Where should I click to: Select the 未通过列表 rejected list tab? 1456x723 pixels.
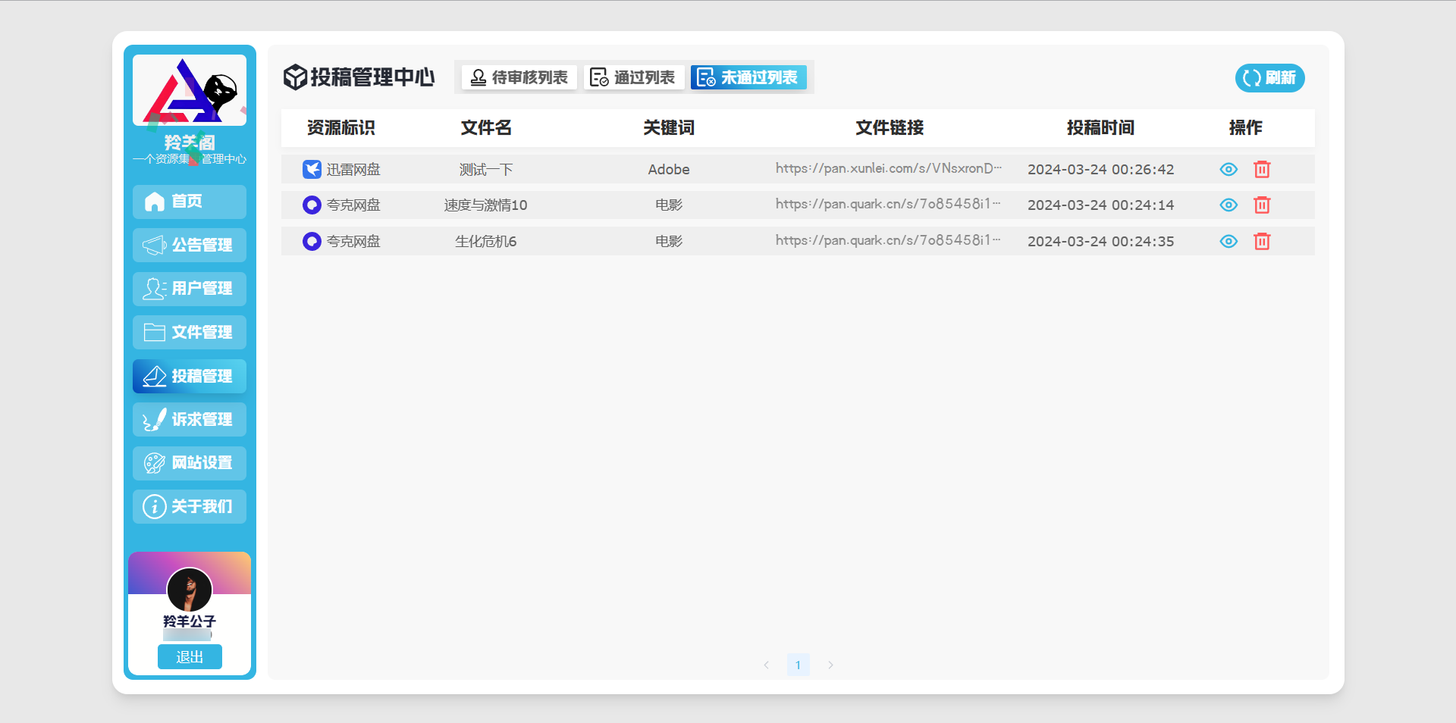point(748,77)
